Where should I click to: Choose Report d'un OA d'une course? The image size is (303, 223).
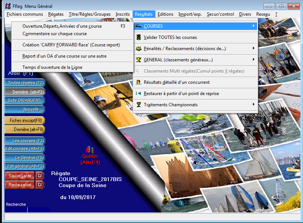pyautogui.click(x=72, y=56)
